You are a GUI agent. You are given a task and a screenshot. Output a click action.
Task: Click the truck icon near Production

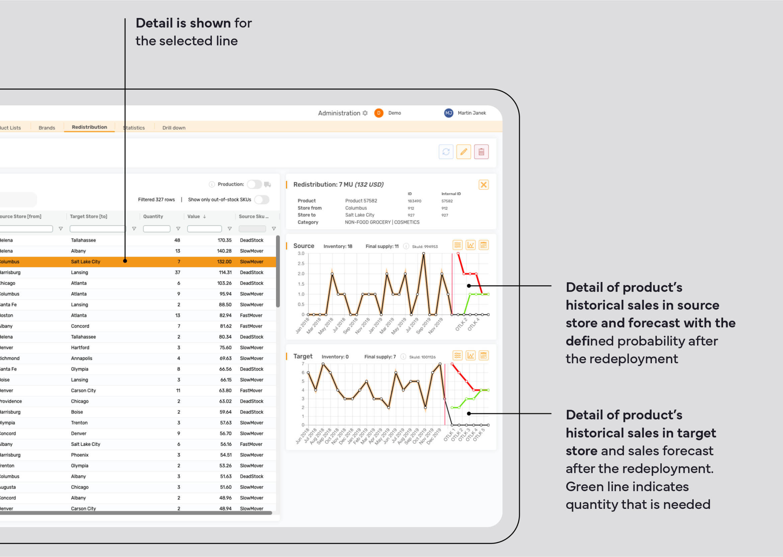click(268, 184)
